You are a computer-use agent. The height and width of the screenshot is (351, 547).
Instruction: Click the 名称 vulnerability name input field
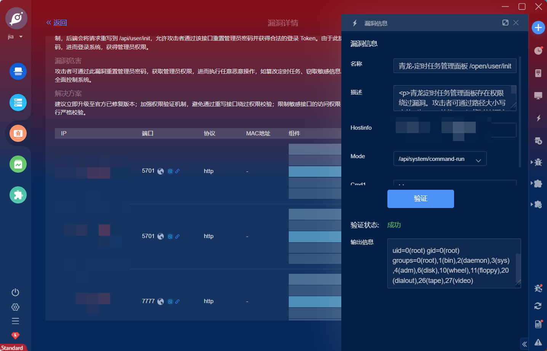[454, 66]
